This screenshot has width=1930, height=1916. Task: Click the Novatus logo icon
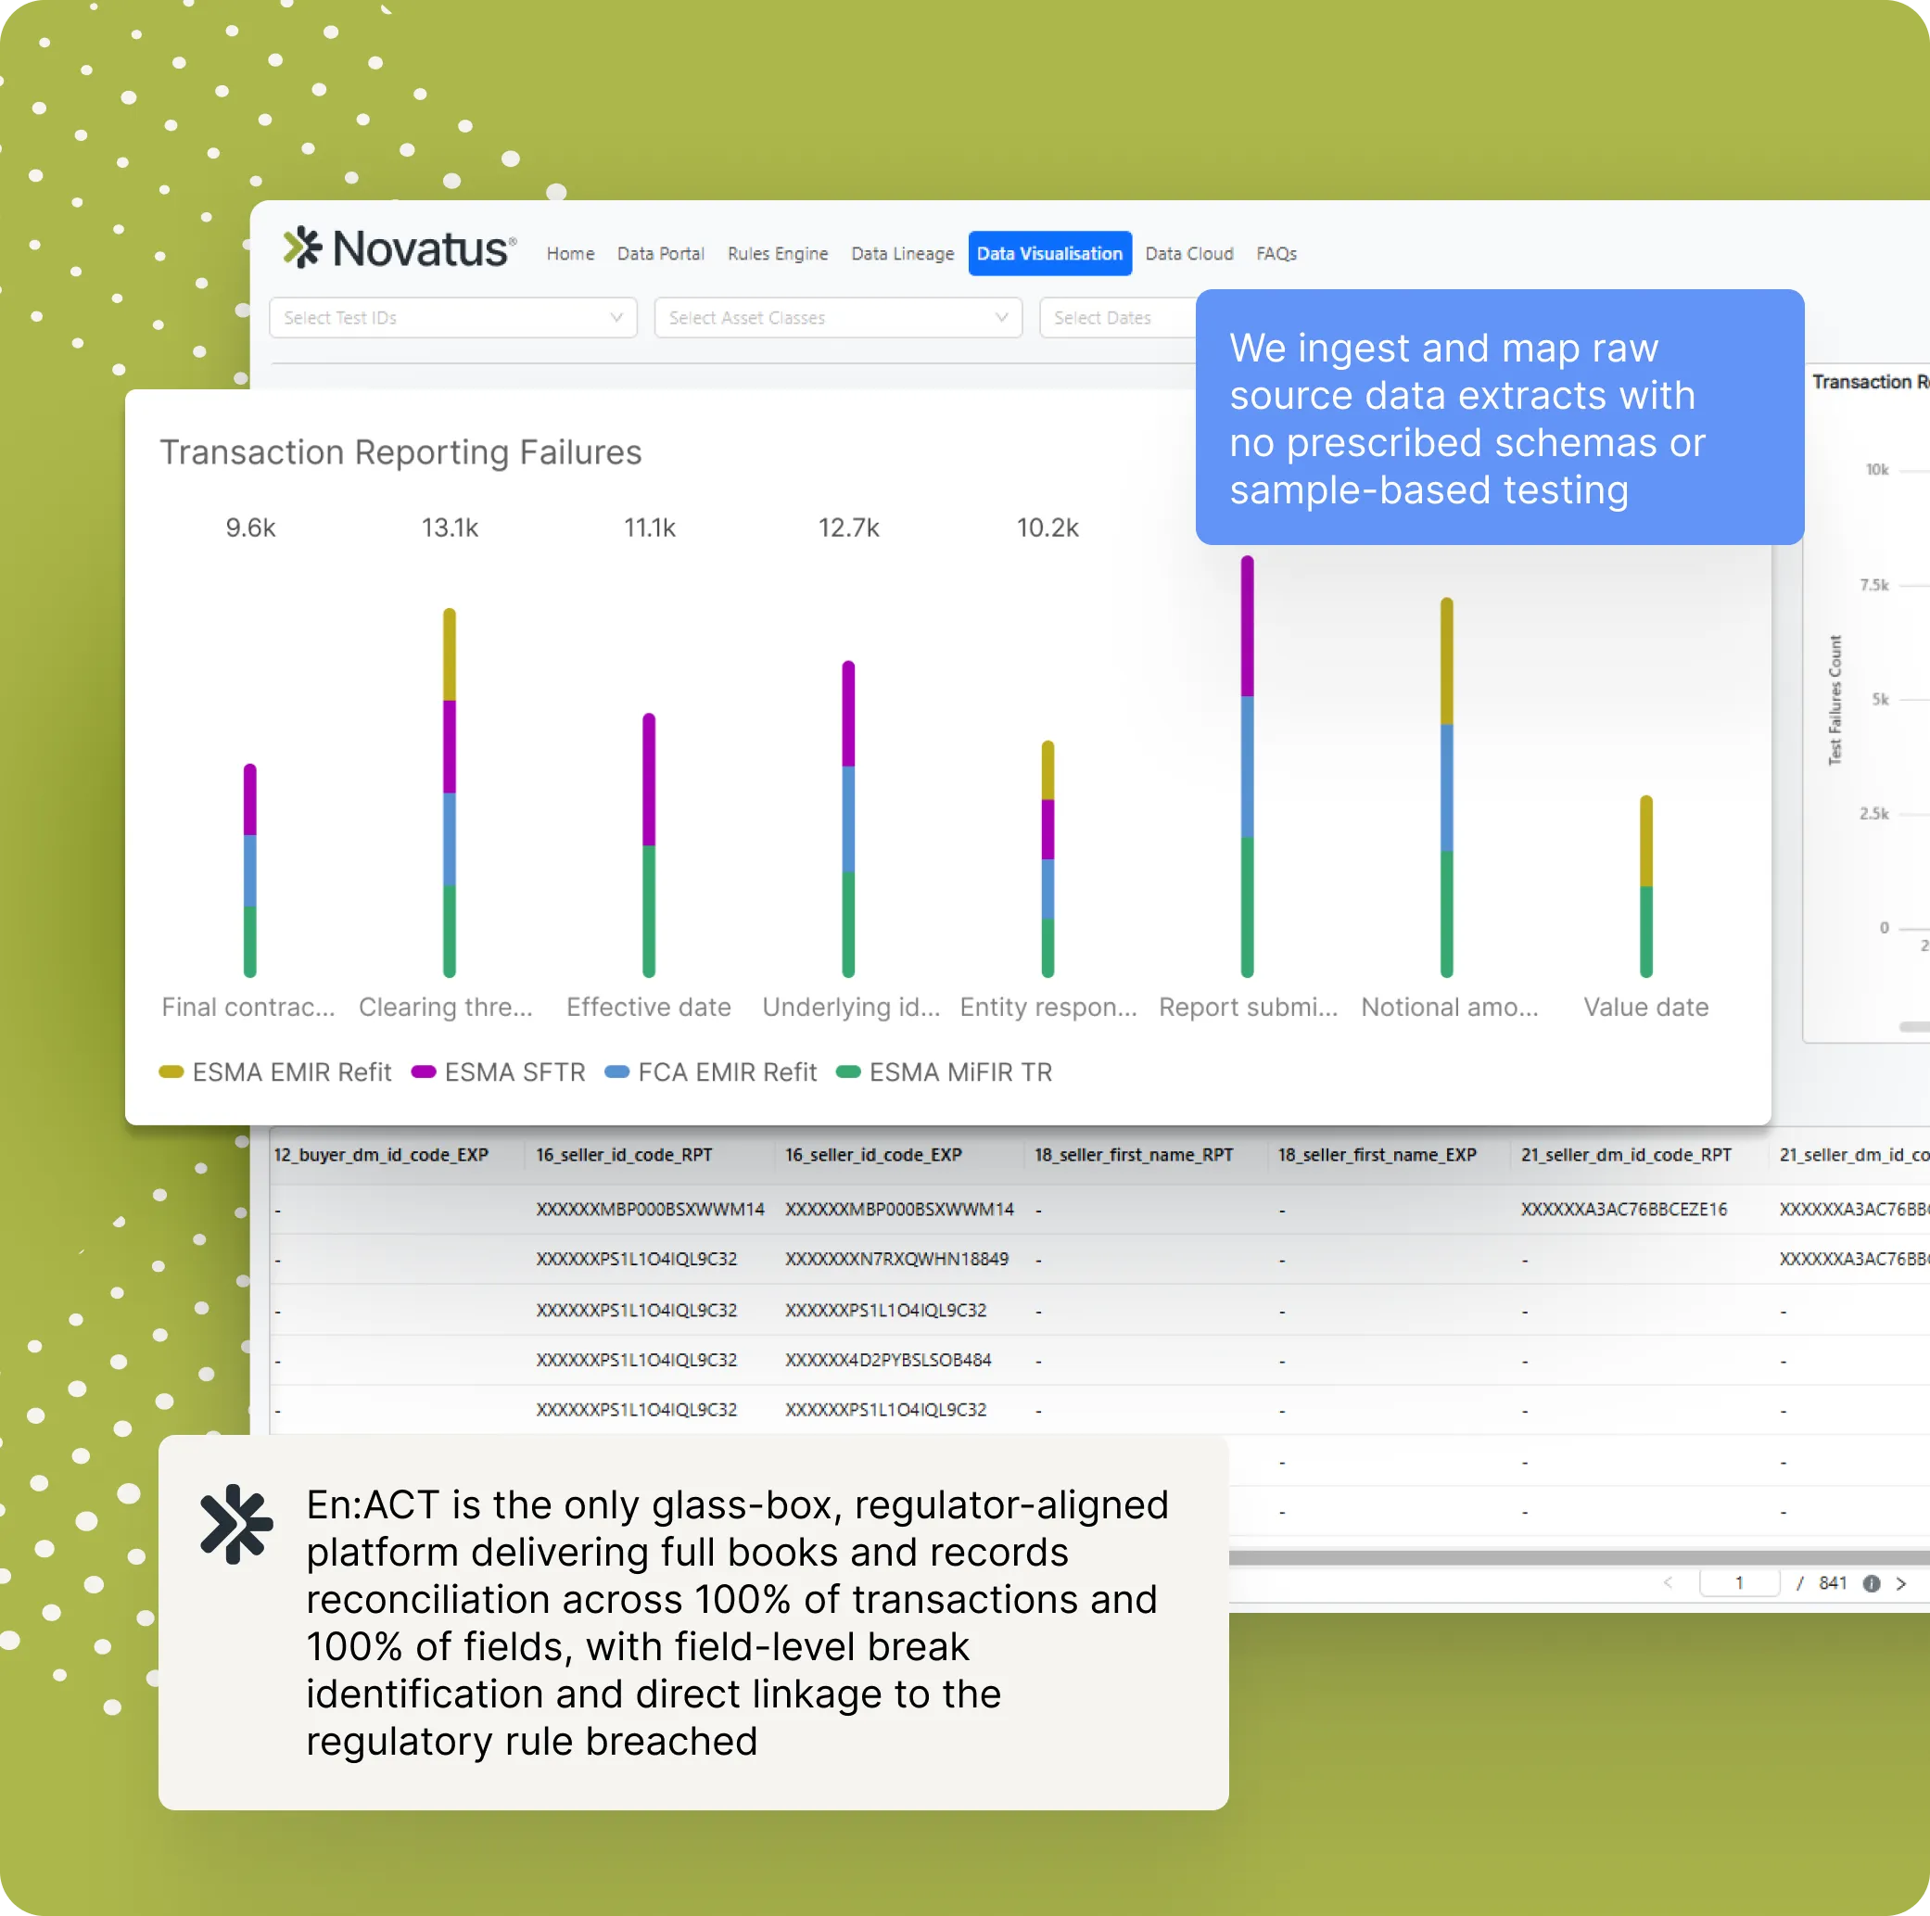[x=301, y=247]
